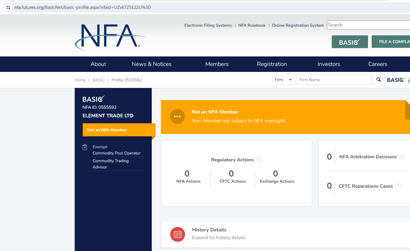Viewport: 410px width, 251px height.
Task: Click the Home breadcrumb link
Action: click(80, 80)
